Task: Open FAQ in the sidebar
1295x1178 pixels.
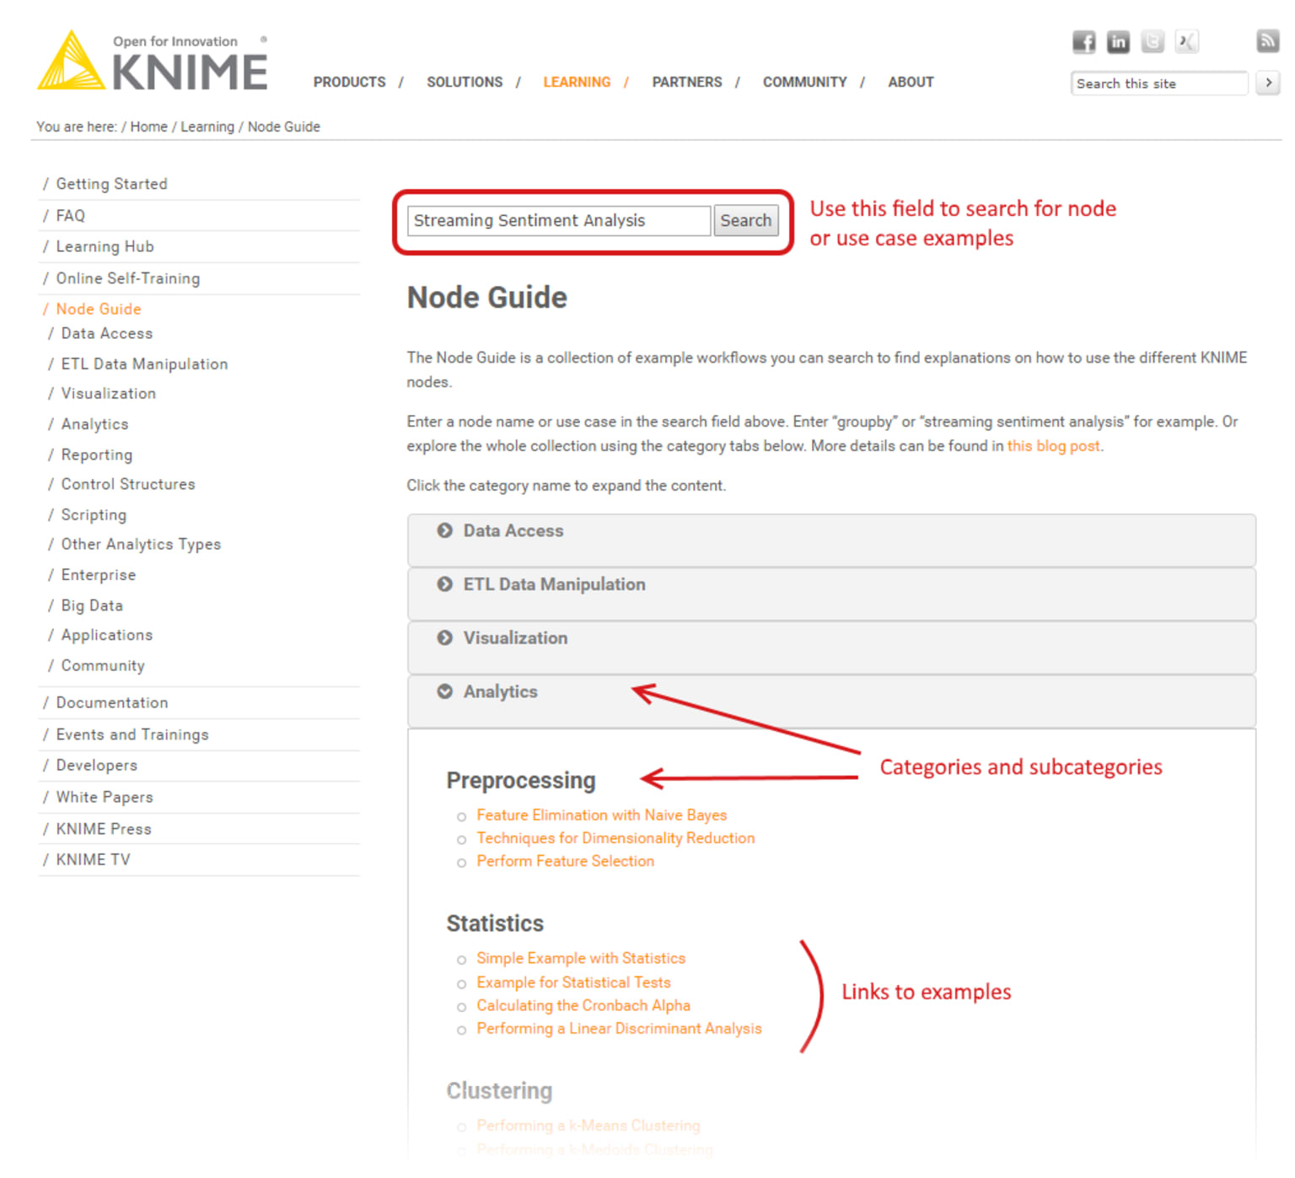Action: [x=70, y=216]
